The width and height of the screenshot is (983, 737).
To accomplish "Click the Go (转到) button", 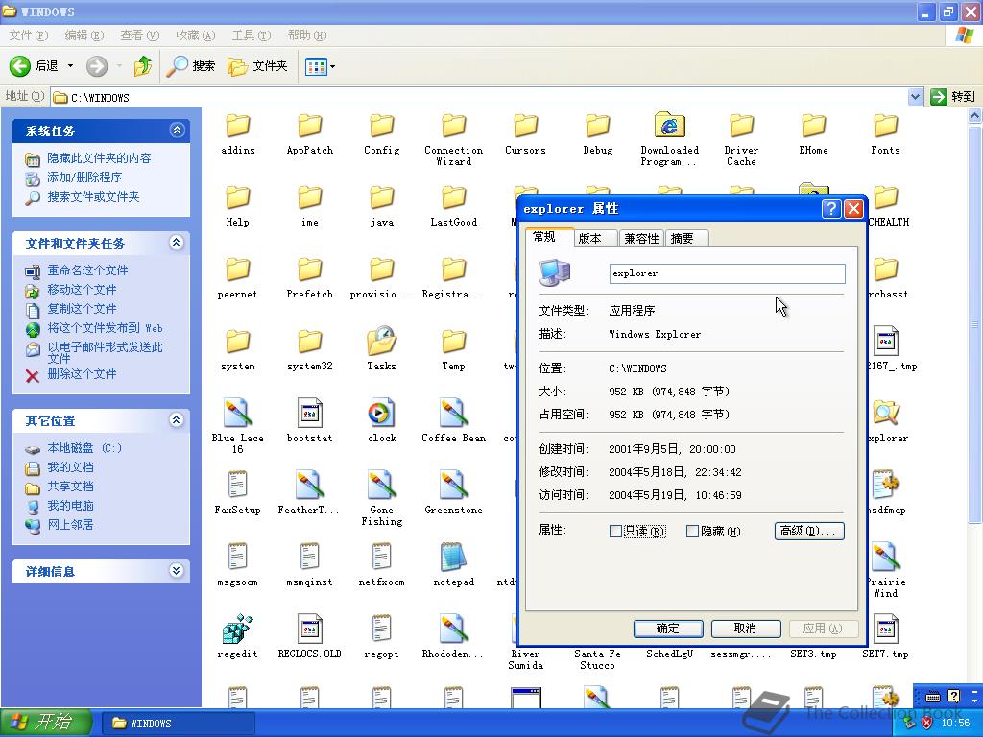I will 953,97.
